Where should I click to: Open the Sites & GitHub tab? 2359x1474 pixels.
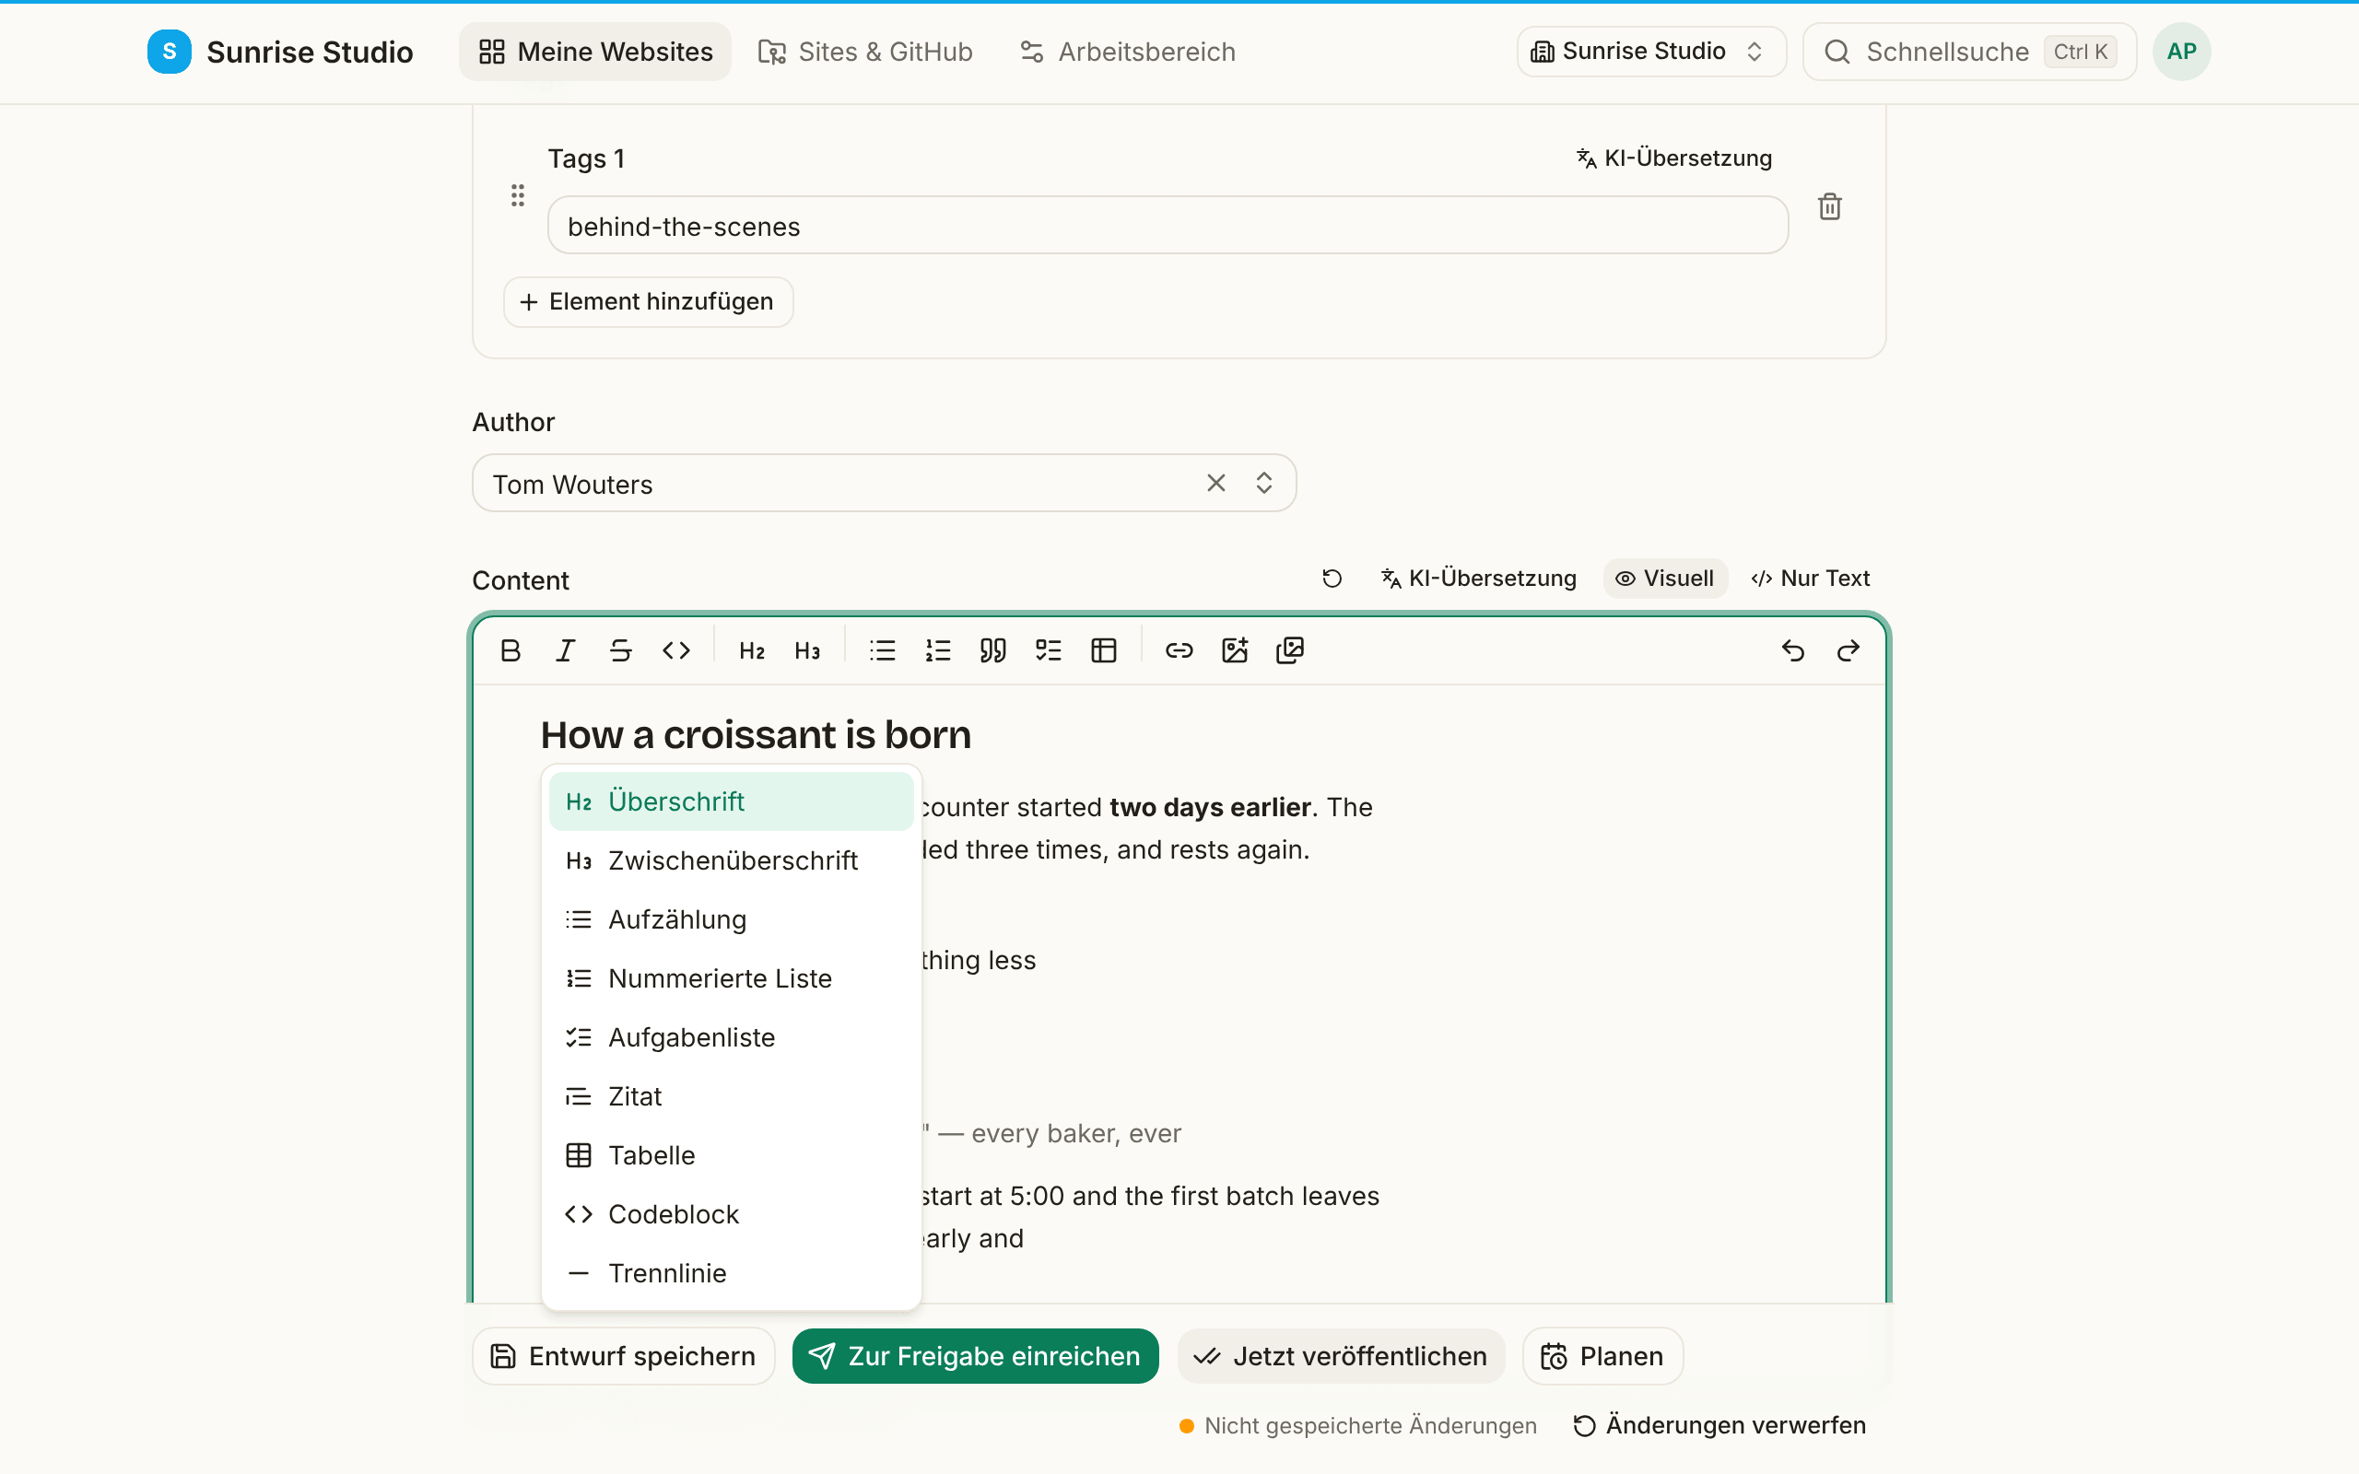tap(865, 52)
